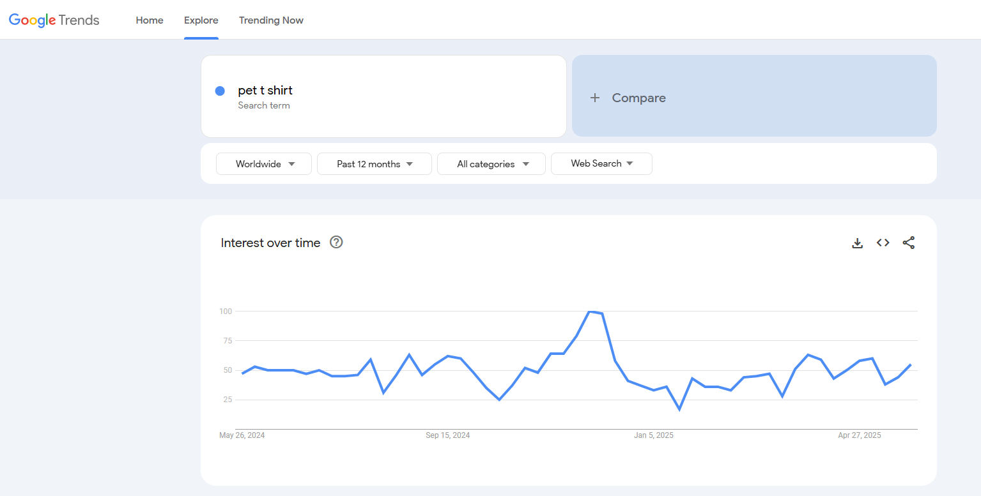Click the 'Search term' sublabel
This screenshot has width=981, height=496.
point(264,105)
